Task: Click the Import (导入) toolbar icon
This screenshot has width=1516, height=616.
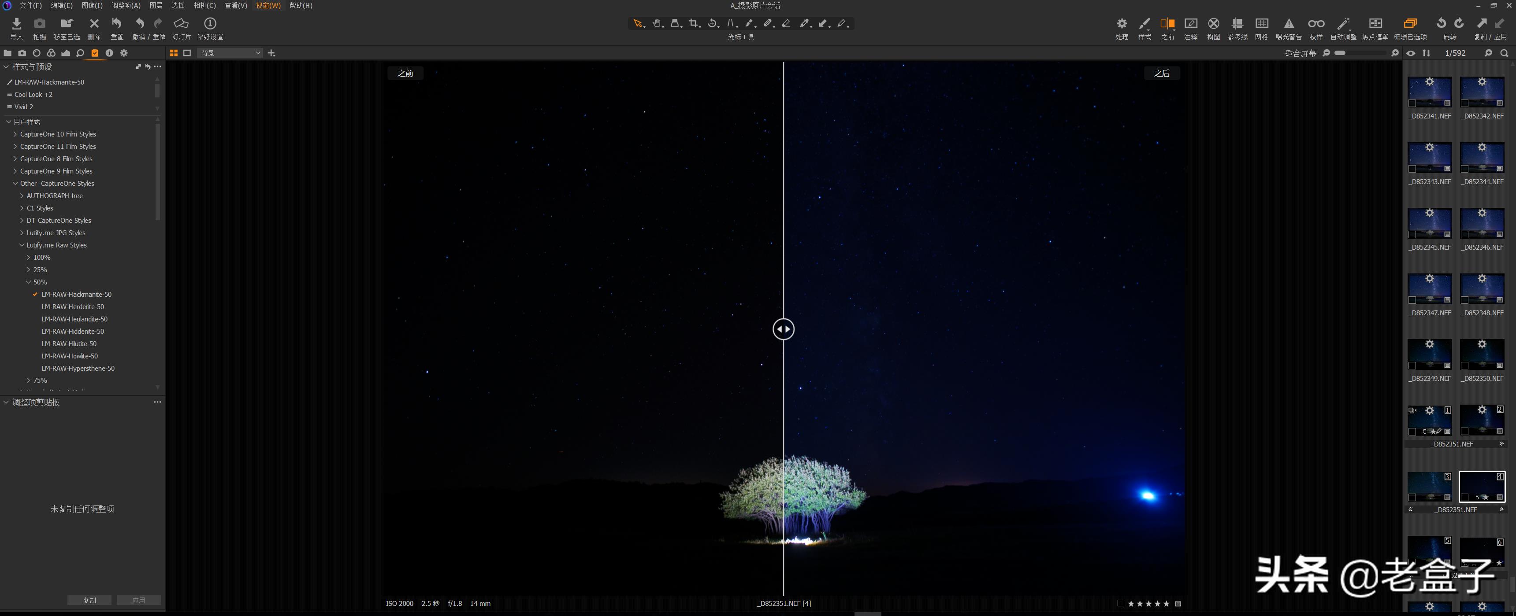Action: tap(16, 23)
